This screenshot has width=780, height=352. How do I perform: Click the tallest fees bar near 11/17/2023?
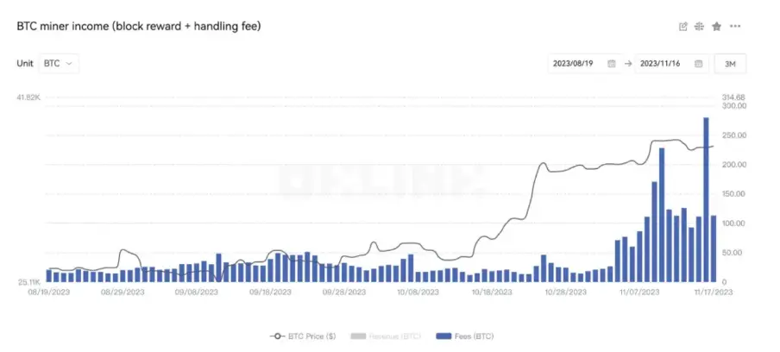[x=706, y=198]
